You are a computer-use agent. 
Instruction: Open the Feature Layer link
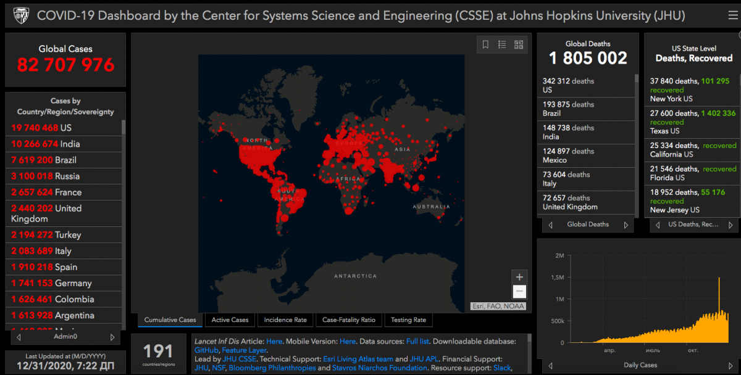tap(244, 350)
